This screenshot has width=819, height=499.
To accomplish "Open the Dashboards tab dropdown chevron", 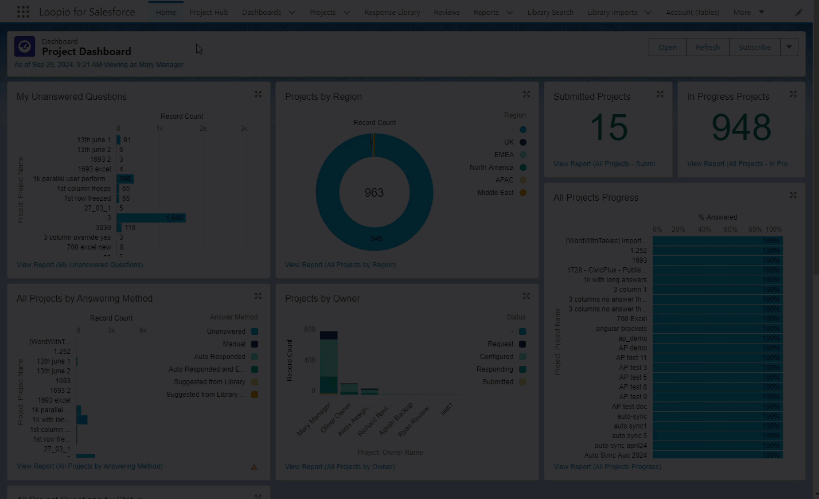I will point(291,12).
